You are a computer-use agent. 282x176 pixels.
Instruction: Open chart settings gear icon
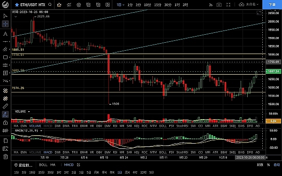[78, 5]
